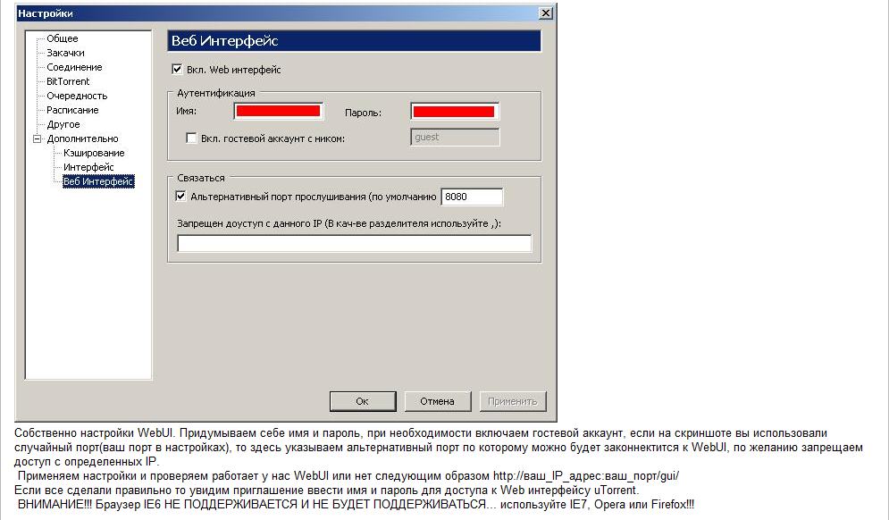The width and height of the screenshot is (889, 520).
Task: Toggle the Вкл. Web интерфейс checkbox
Action: [x=177, y=69]
